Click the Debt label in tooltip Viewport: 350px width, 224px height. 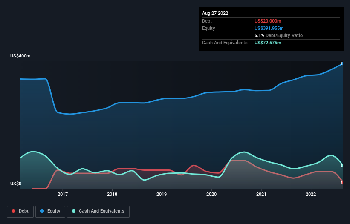[207, 21]
